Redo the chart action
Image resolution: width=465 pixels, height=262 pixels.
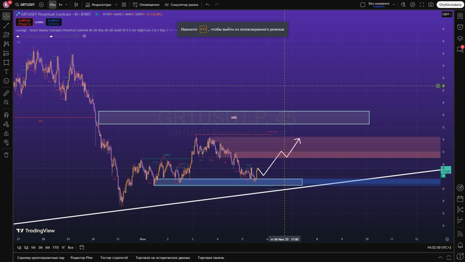[x=217, y=5]
